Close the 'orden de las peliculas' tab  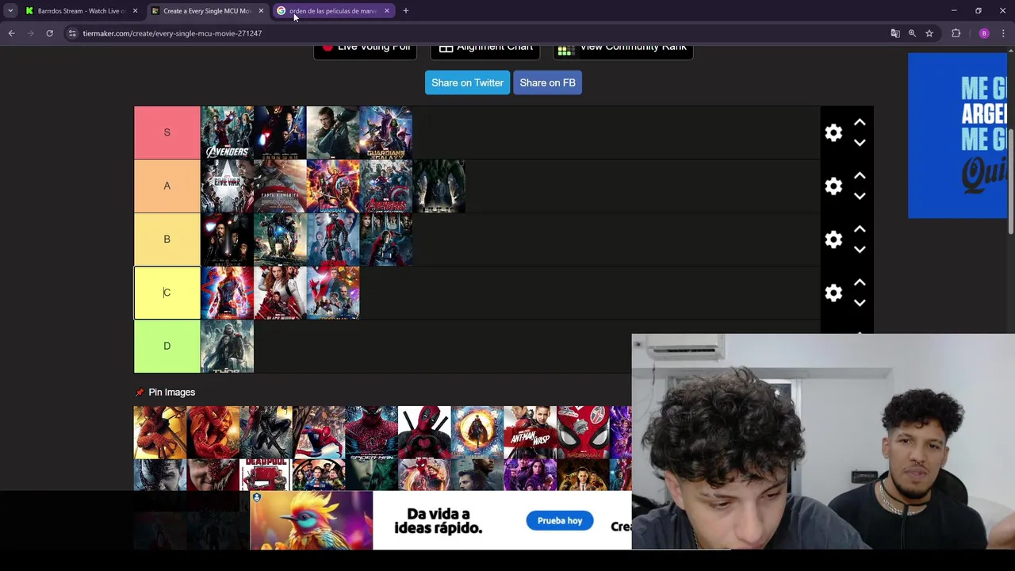(x=387, y=11)
